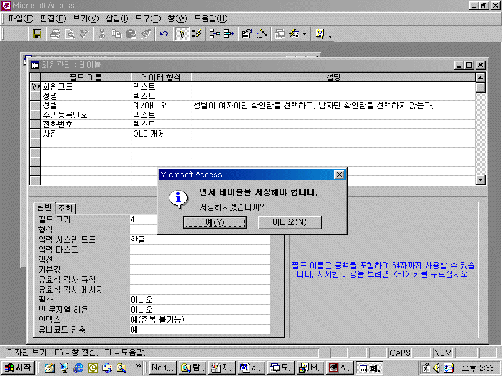Viewport: 502px width, 376px height.
Task: Launch the Build wand toolbar icon
Action: coord(262,34)
